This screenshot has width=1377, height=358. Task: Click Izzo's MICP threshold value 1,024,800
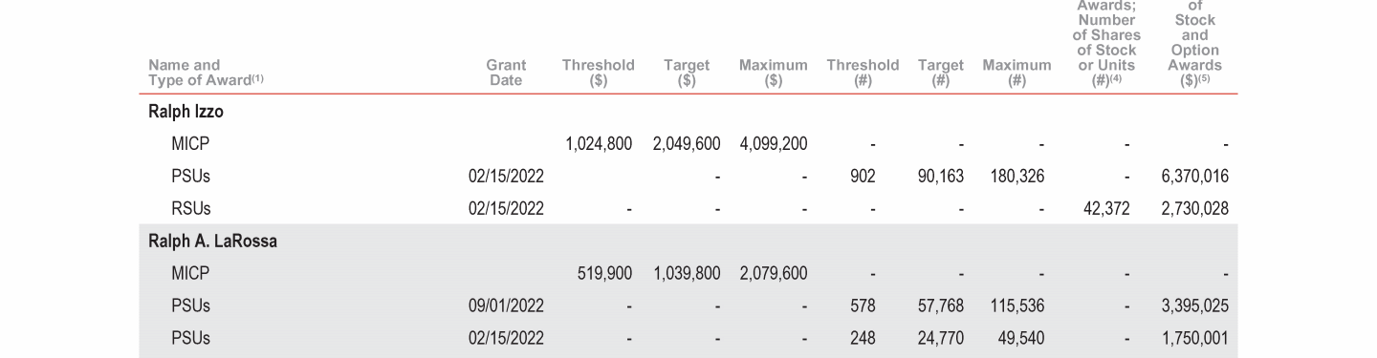(x=599, y=144)
